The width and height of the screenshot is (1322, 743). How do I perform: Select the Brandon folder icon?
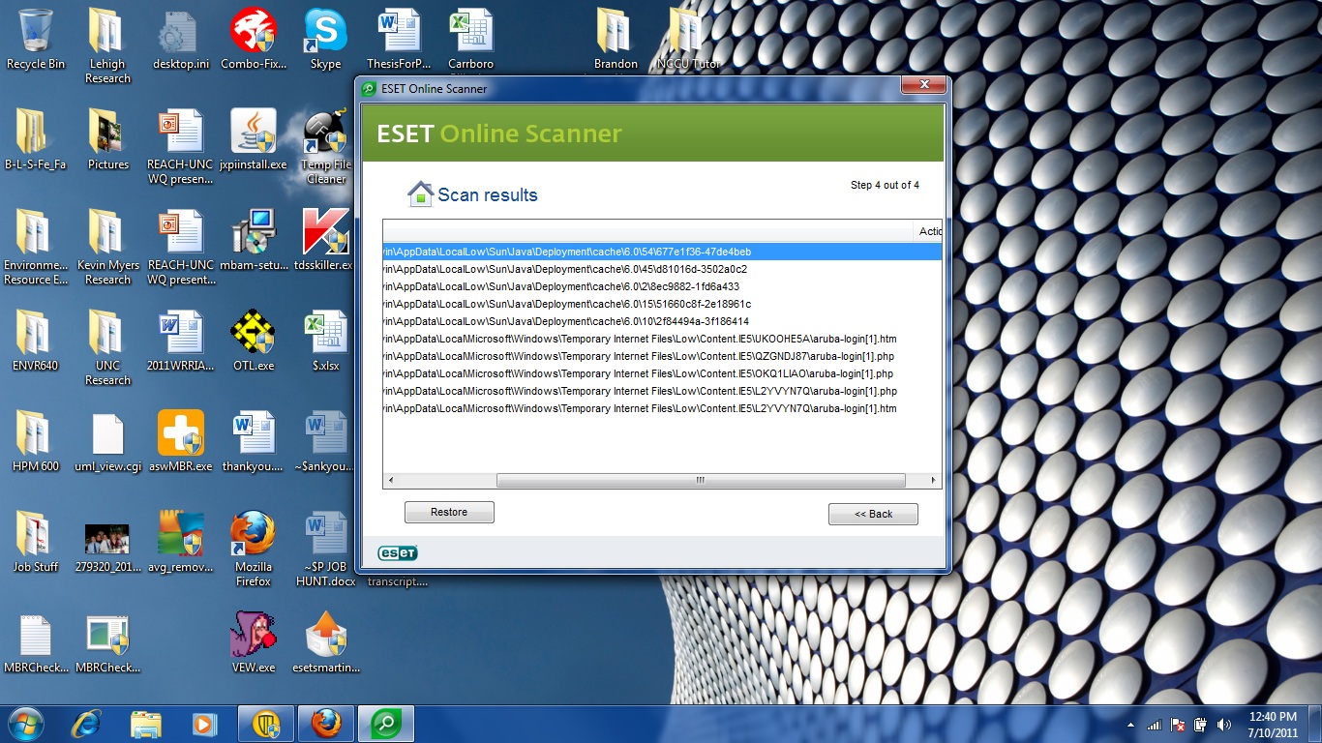616,40
